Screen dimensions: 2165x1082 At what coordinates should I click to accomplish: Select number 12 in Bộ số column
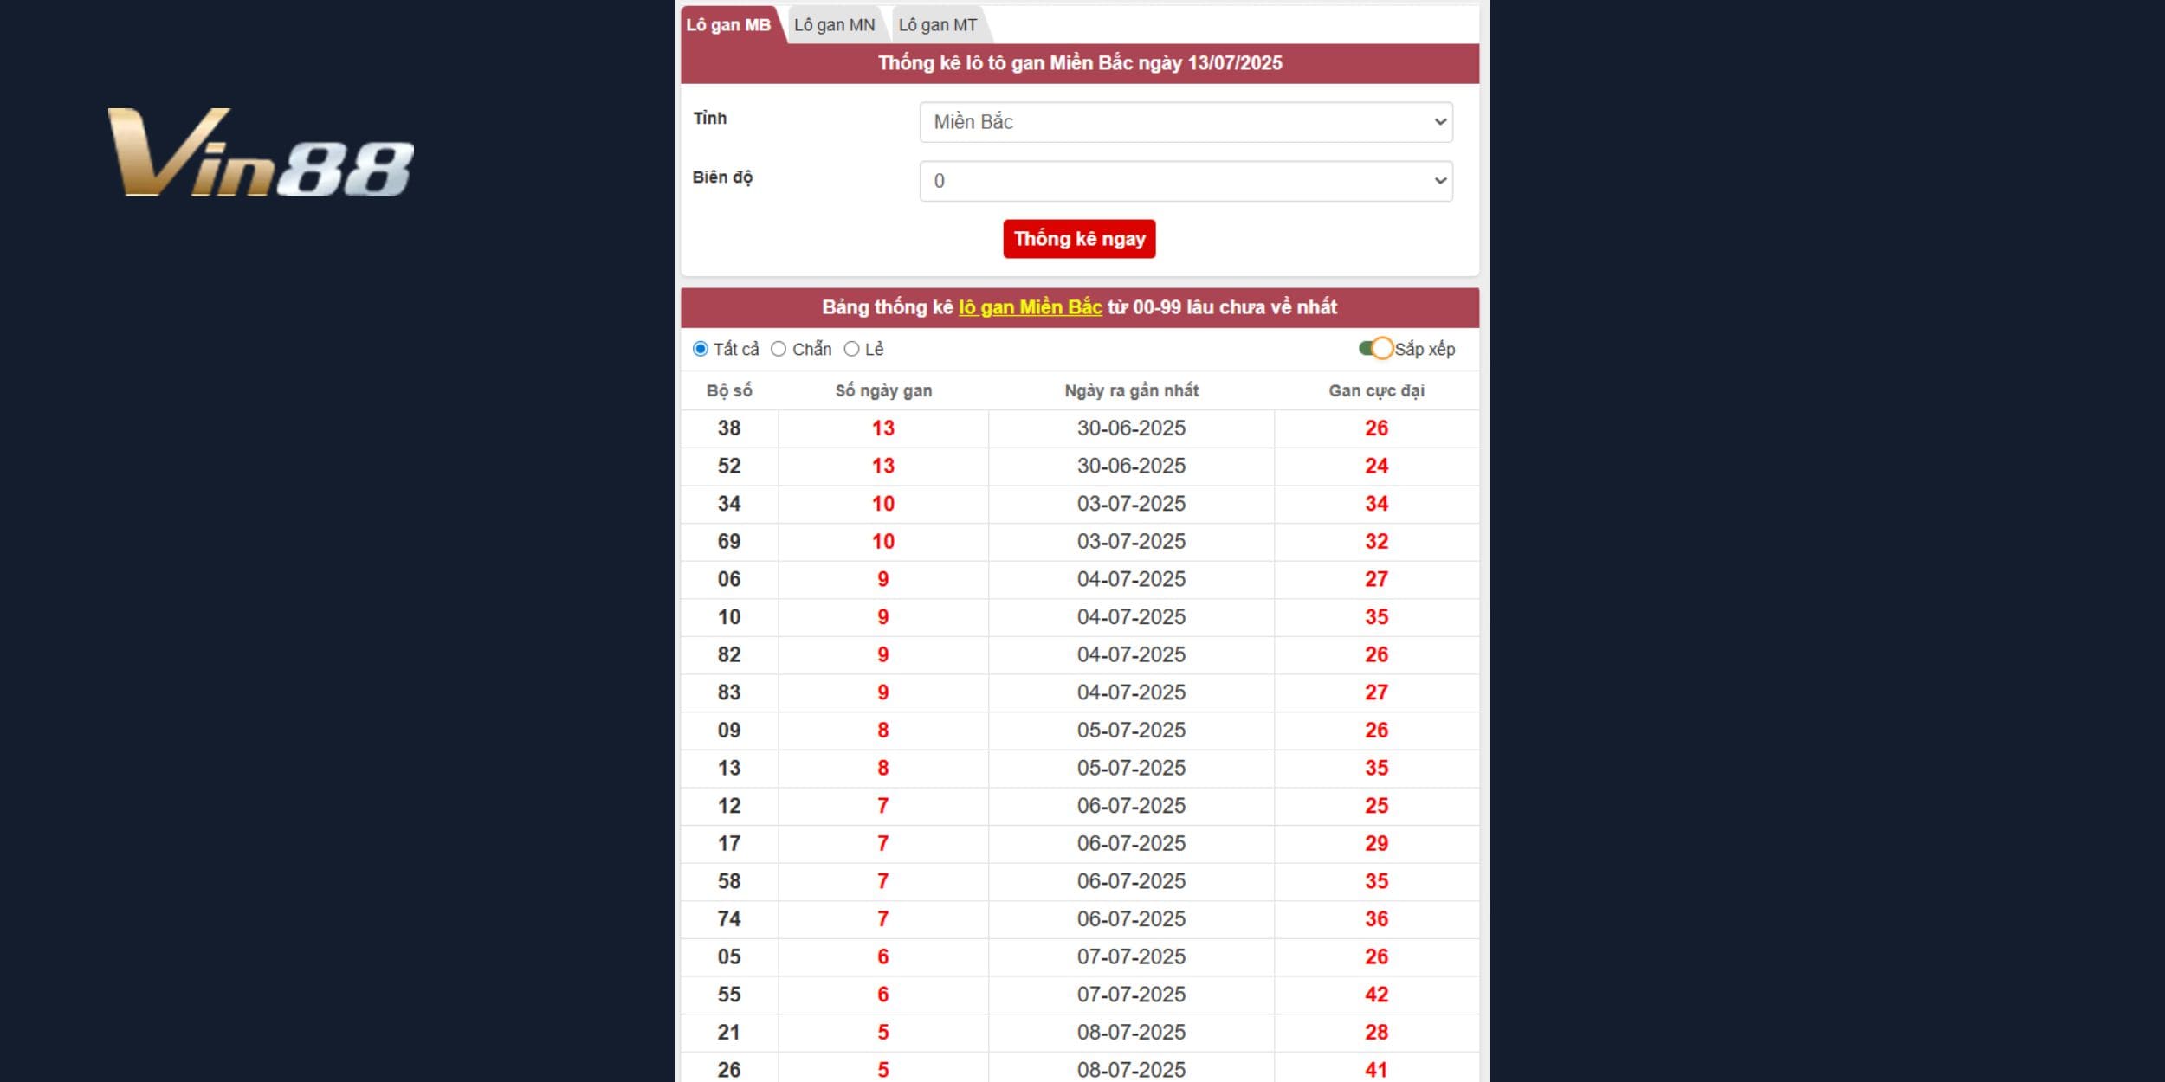(x=729, y=806)
